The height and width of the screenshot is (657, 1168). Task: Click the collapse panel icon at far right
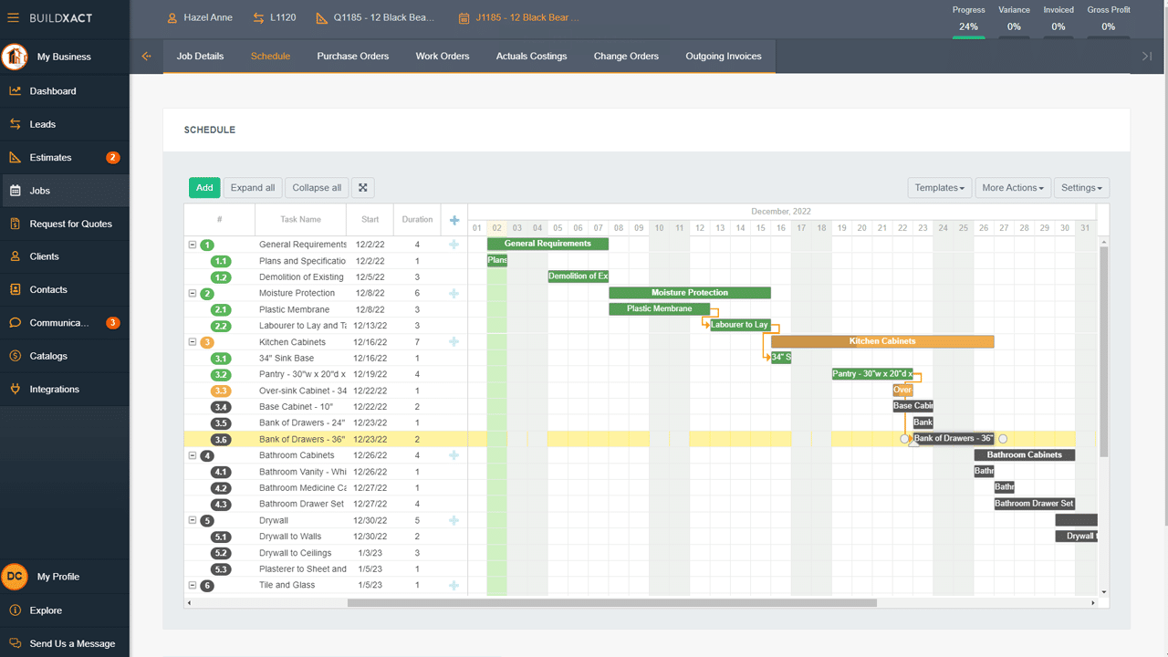coord(1147,57)
